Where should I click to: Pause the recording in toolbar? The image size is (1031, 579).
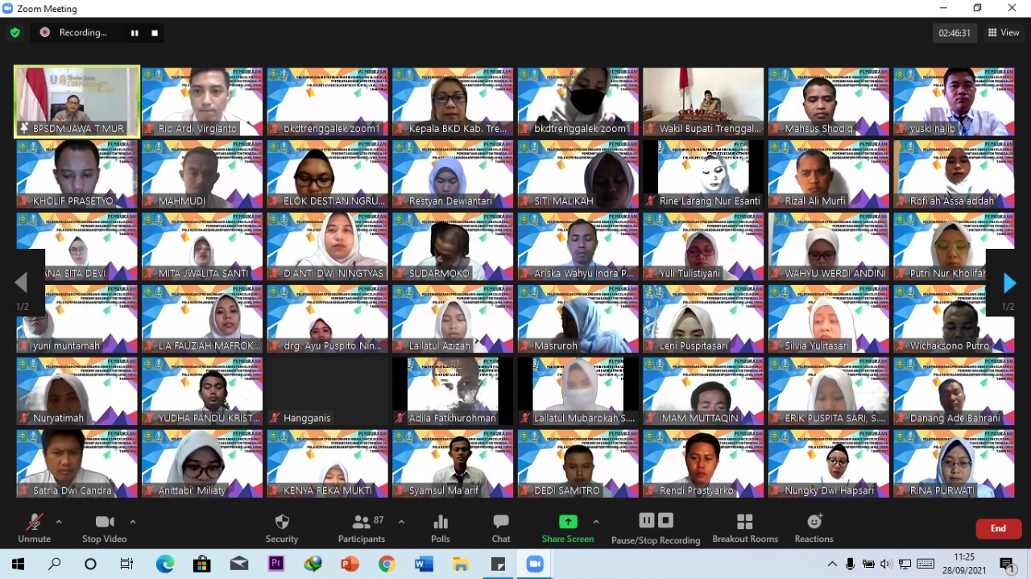pos(647,520)
